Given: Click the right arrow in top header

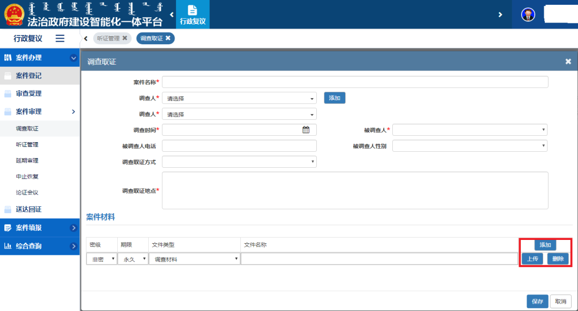Looking at the screenshot, I should [500, 15].
